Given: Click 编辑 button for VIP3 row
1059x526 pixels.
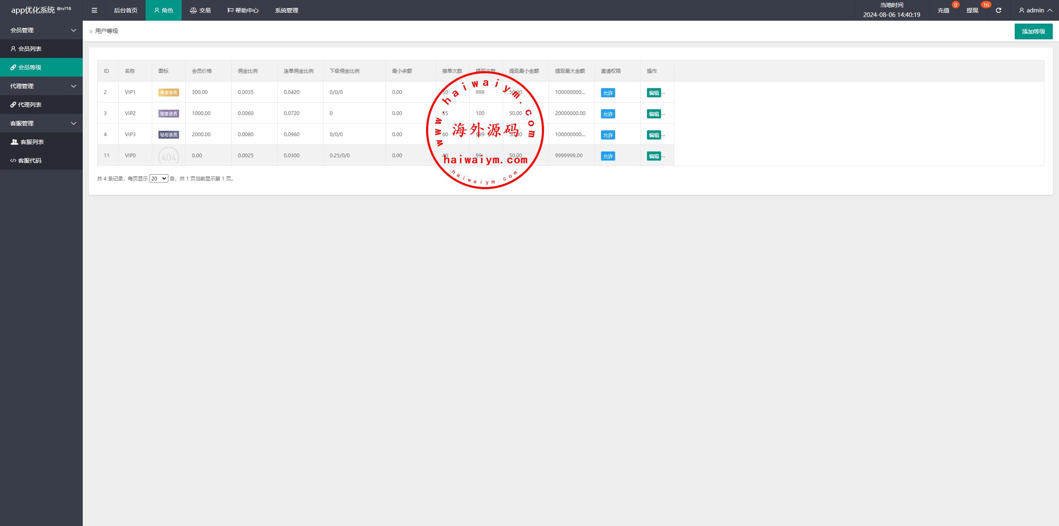Looking at the screenshot, I should 654,135.
